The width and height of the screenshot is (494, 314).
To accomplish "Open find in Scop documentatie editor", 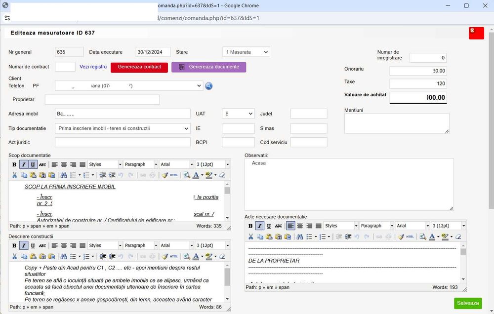I will click(x=64, y=175).
